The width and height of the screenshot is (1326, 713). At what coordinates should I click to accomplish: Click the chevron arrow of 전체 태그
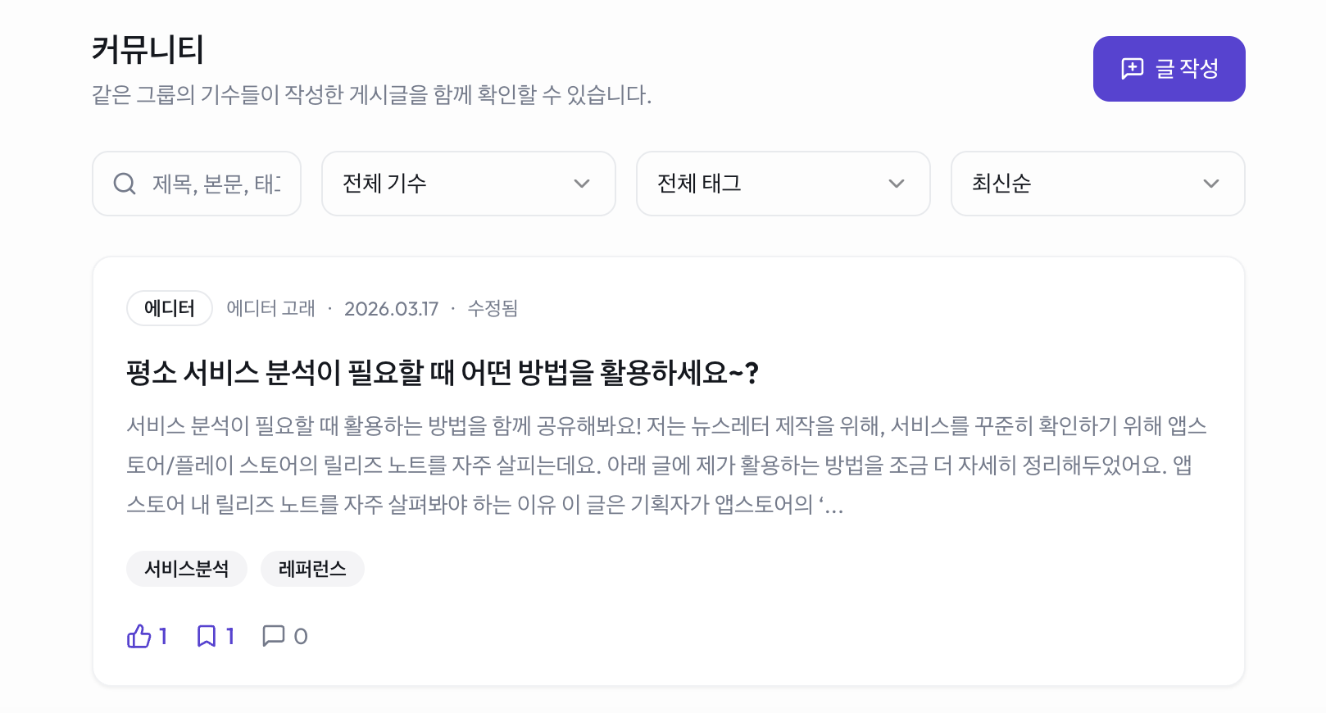tap(897, 184)
